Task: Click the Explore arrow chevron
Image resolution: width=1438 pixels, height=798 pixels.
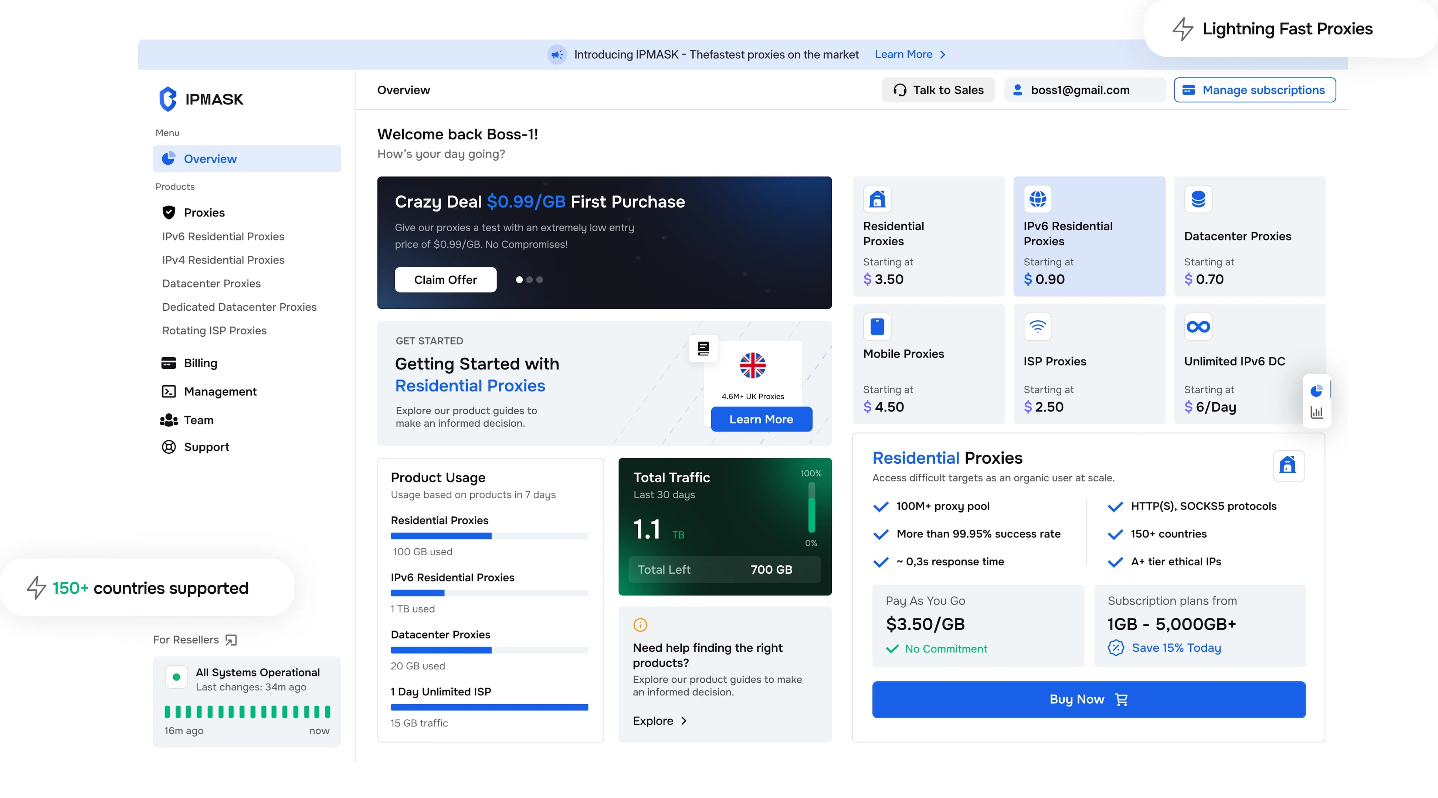Action: tap(684, 721)
